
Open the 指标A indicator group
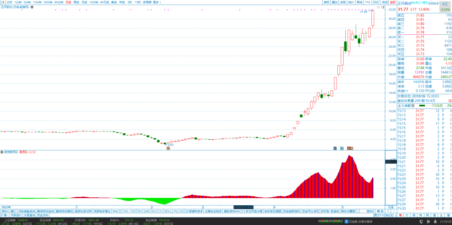(5, 211)
